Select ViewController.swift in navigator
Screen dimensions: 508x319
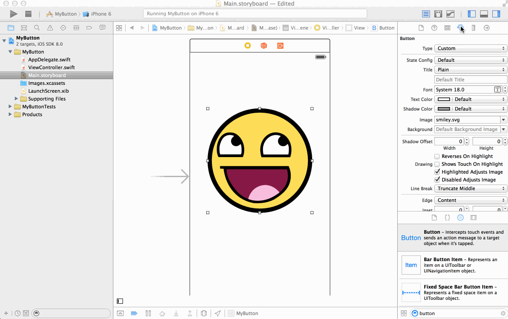click(51, 67)
